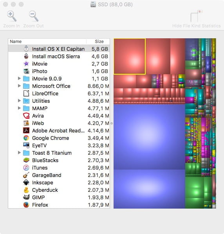
Task: Click the MAMP folder icon
Action: pyautogui.click(x=26, y=108)
